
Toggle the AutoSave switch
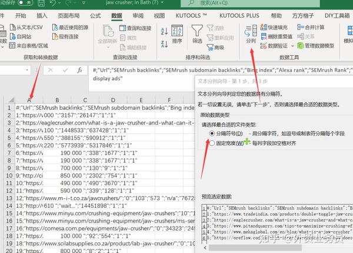[25, 2]
